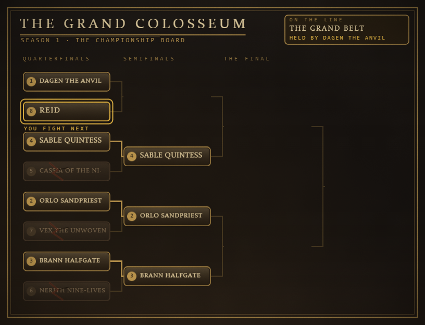The image size is (425, 325).
Task: Click The Final column heading
Action: pyautogui.click(x=247, y=58)
